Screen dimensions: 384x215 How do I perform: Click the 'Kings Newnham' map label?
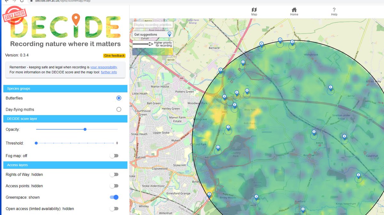click(346, 204)
